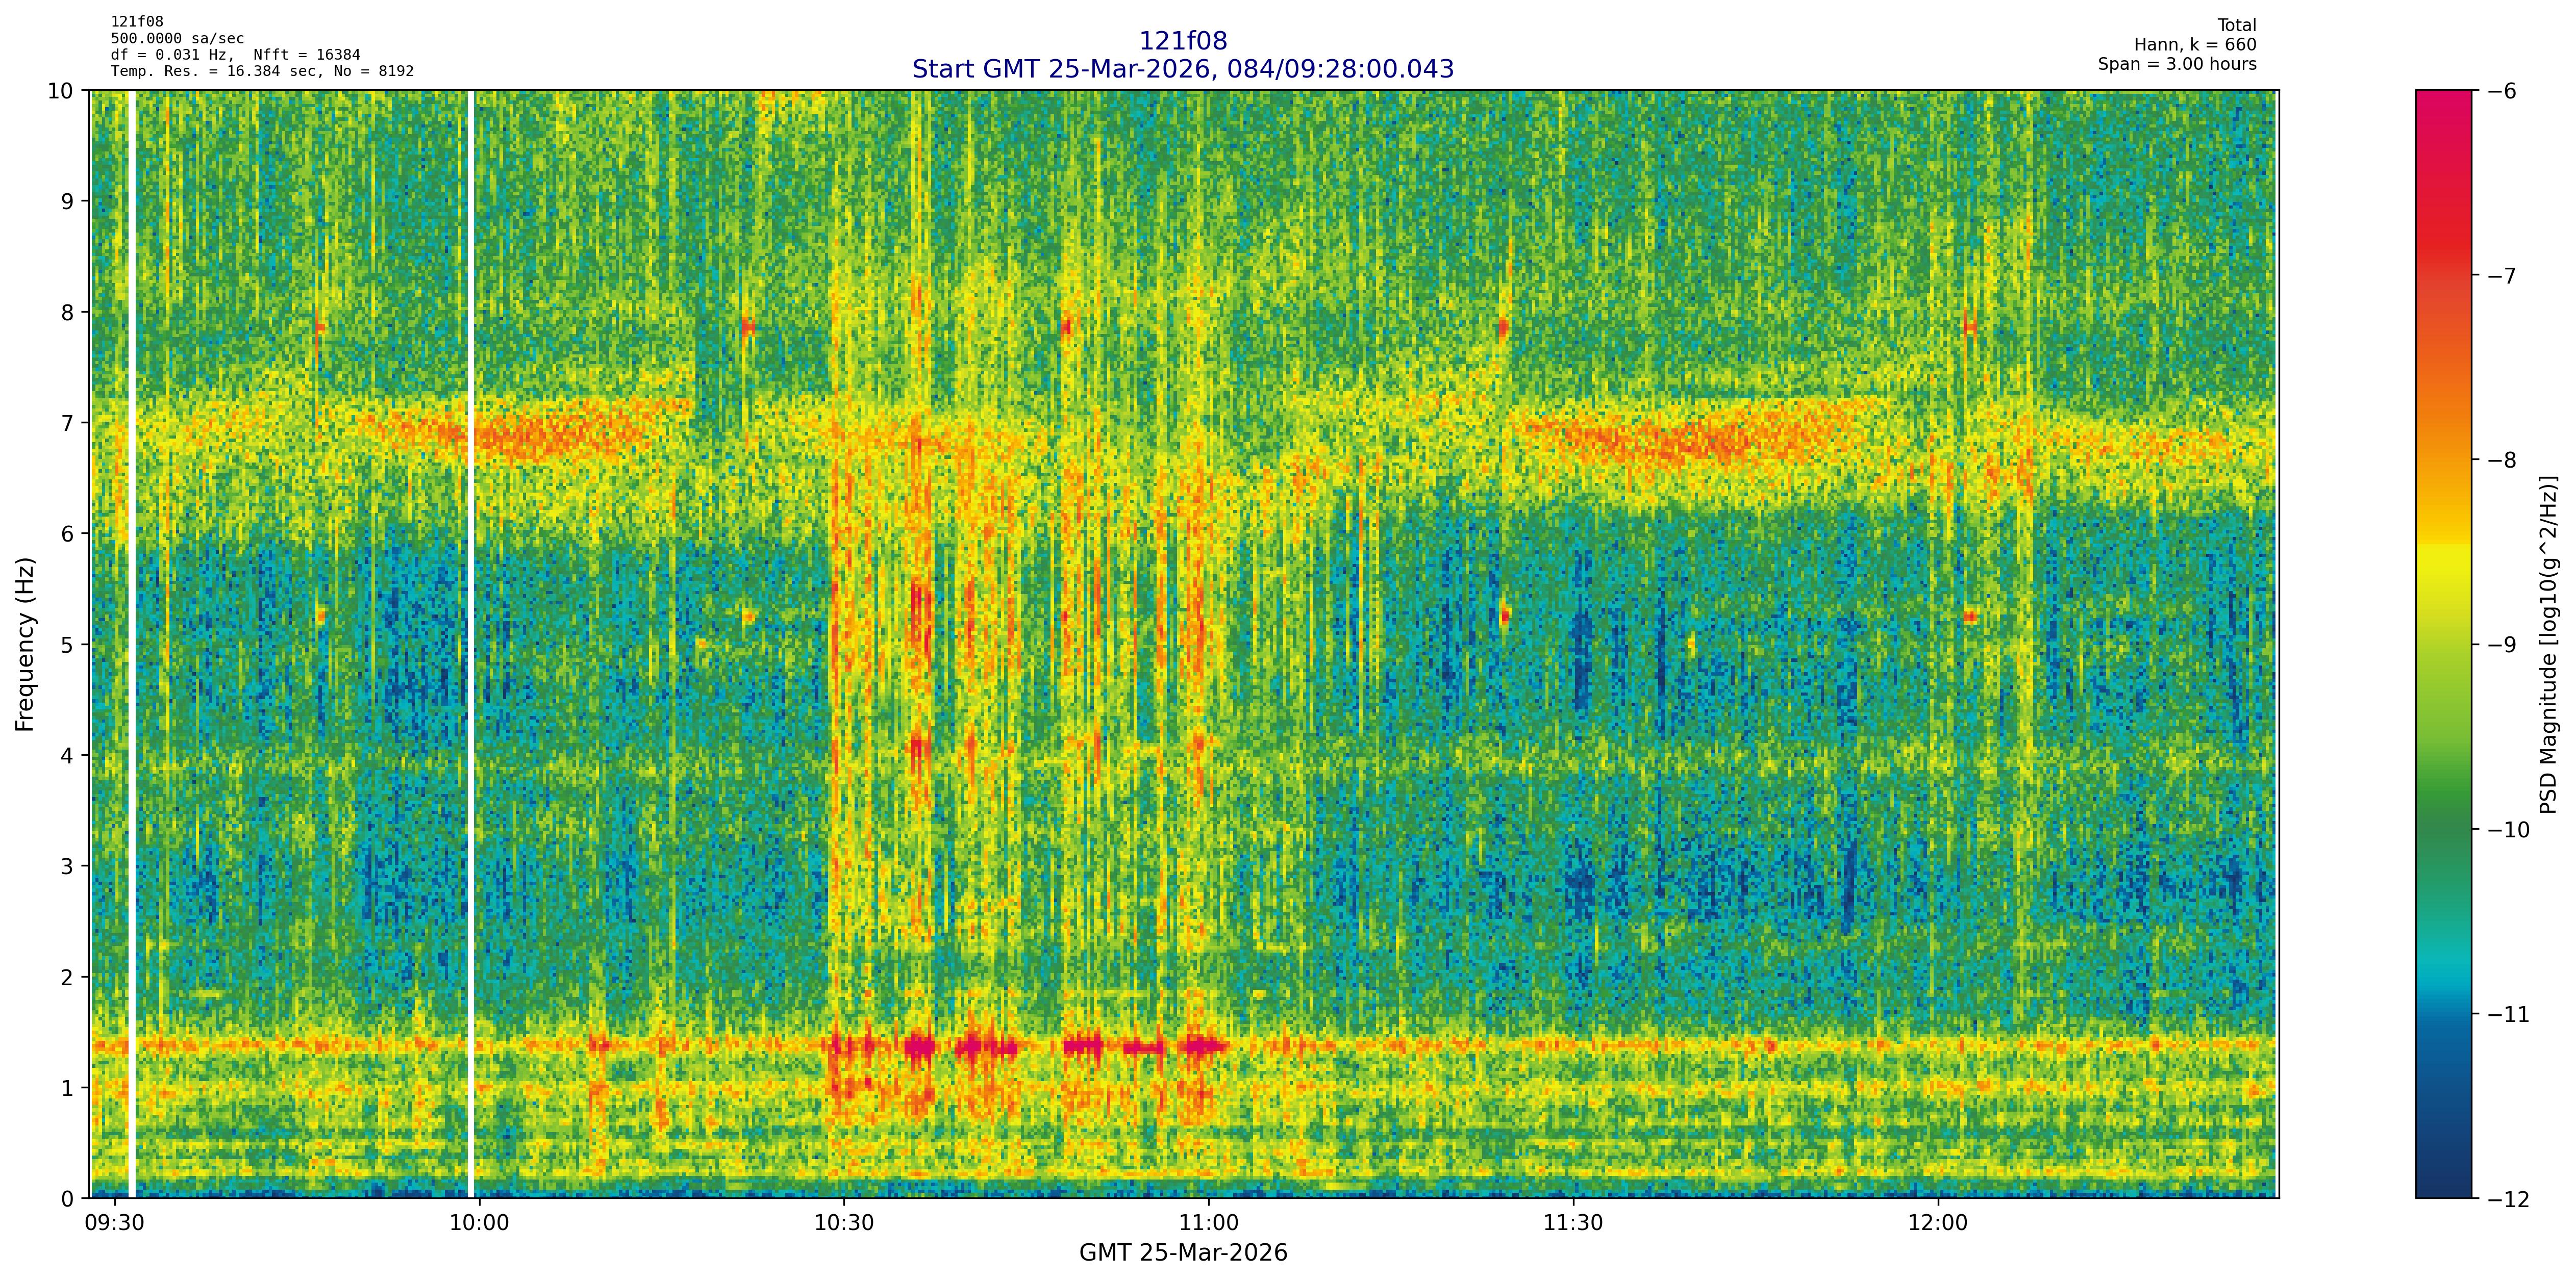Click the 500.0000 sa/sec annotation text

point(177,39)
